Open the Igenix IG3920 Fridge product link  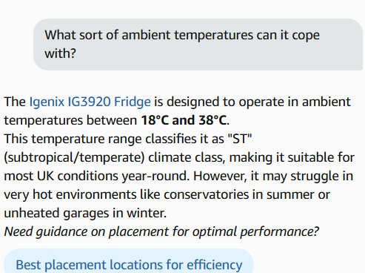(90, 102)
